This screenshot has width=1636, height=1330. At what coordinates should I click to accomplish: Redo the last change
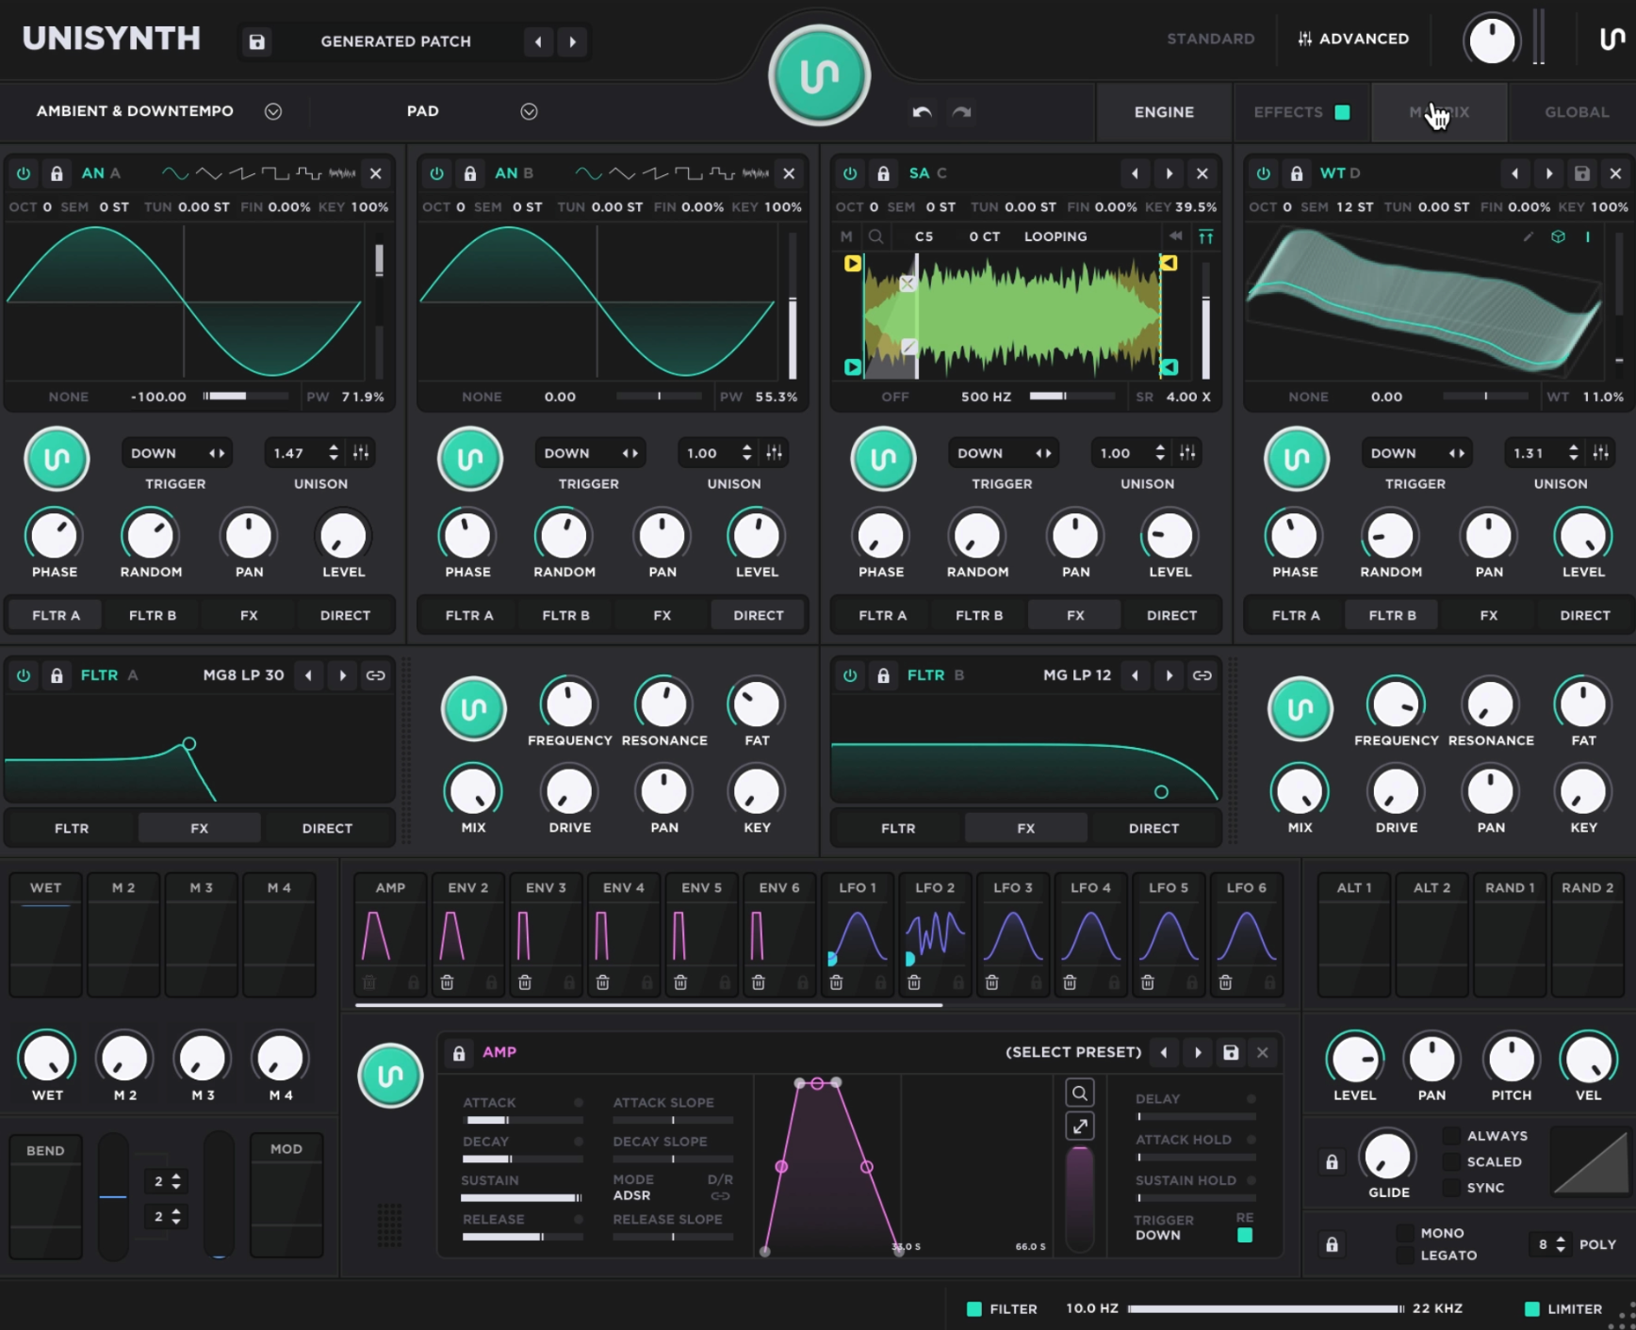click(x=961, y=112)
